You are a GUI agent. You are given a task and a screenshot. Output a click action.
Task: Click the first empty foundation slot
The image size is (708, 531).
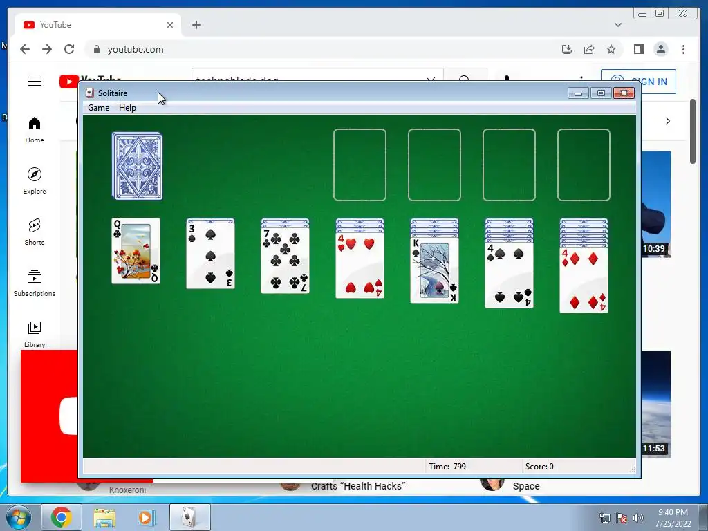coord(360,165)
